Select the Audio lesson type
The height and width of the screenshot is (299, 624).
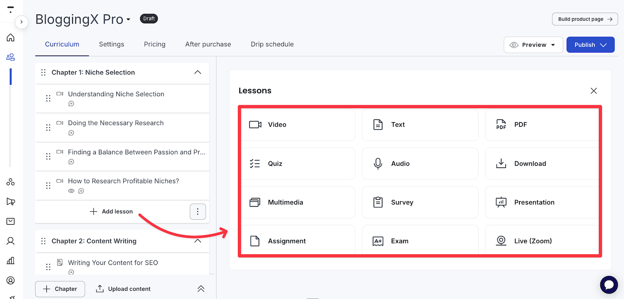[x=420, y=163]
